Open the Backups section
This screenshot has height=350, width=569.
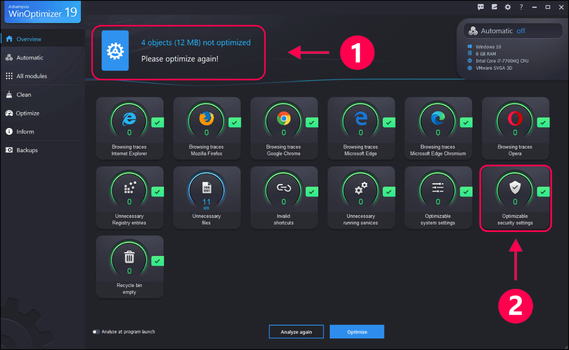[x=42, y=150]
